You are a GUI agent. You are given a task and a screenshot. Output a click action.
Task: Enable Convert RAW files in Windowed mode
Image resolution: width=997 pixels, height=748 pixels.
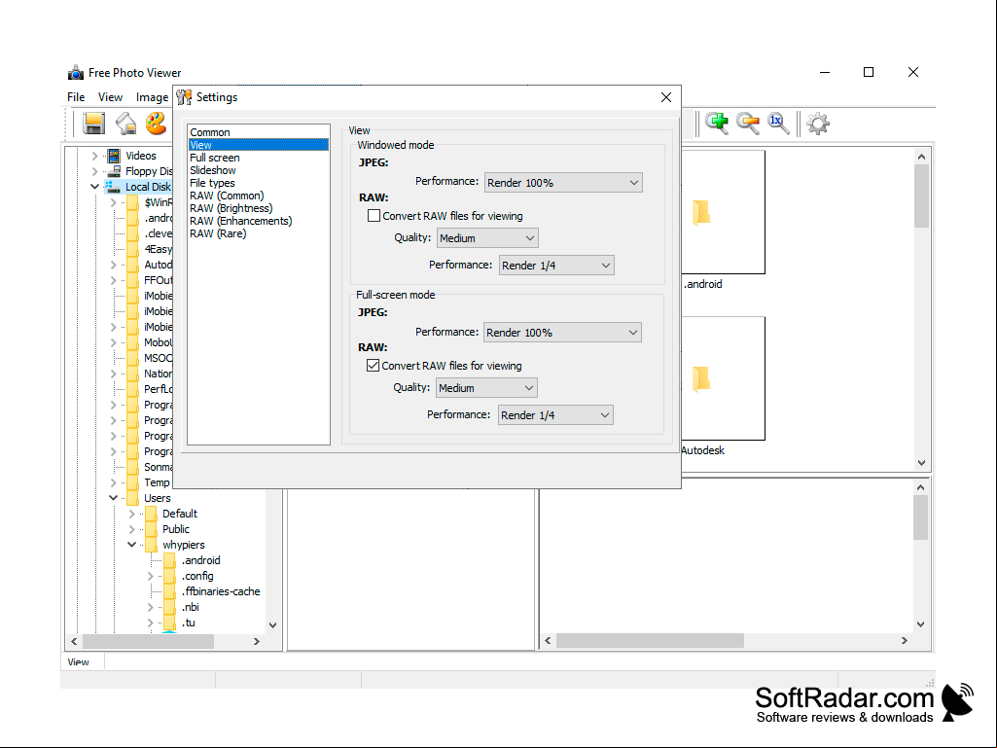tap(374, 216)
